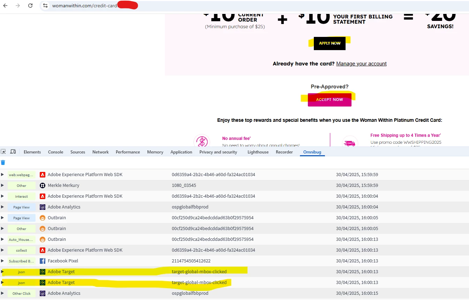Click Adobe icon in the collect row
The width and height of the screenshot is (469, 300).
coord(43,250)
